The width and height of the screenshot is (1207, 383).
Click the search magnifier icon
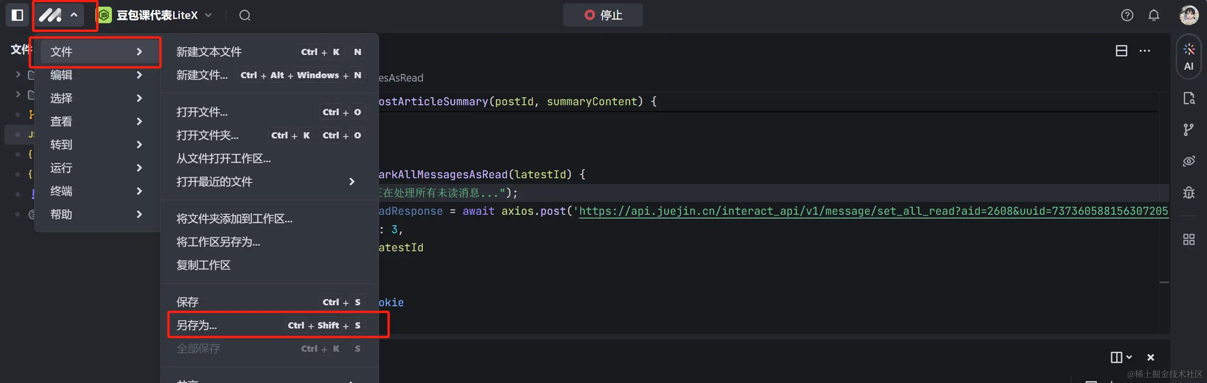[x=245, y=15]
